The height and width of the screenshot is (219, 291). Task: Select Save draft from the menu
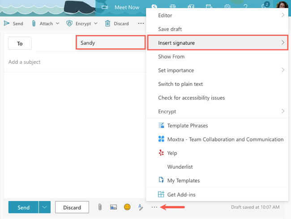pos(170,29)
